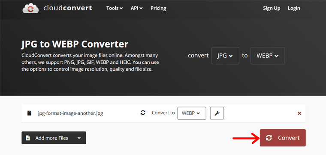Open the API menu

pyautogui.click(x=136, y=8)
